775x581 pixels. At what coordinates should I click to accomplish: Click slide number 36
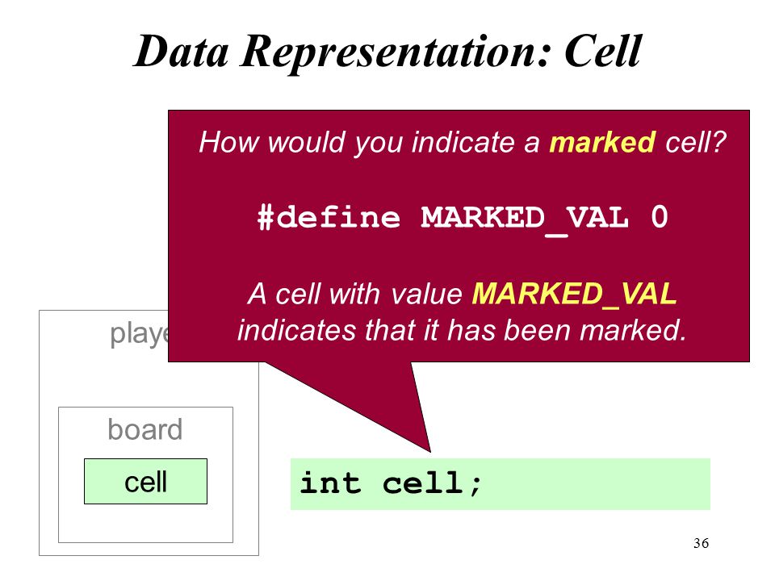[701, 543]
